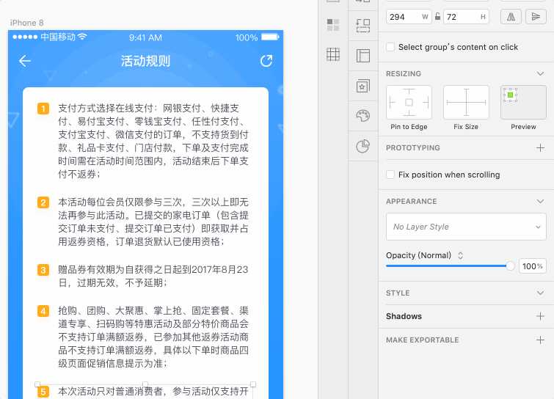Click the starred symbol plugin icon
Screen dimensions: 554x399
(x=362, y=86)
